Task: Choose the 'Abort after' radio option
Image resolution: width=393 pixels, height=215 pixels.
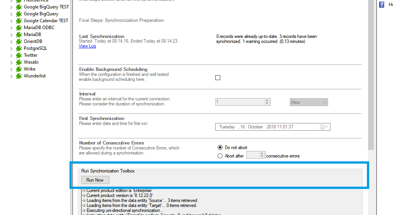Action: pos(220,156)
